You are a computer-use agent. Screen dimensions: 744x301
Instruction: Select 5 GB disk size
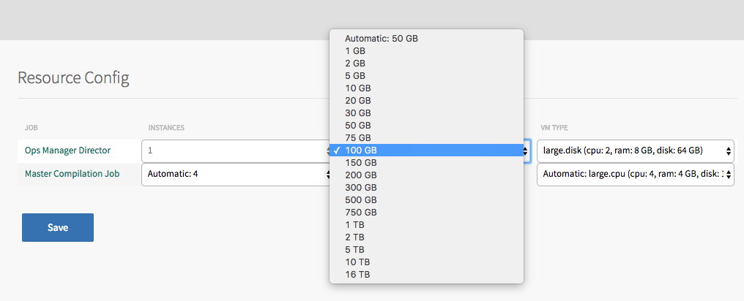point(354,76)
